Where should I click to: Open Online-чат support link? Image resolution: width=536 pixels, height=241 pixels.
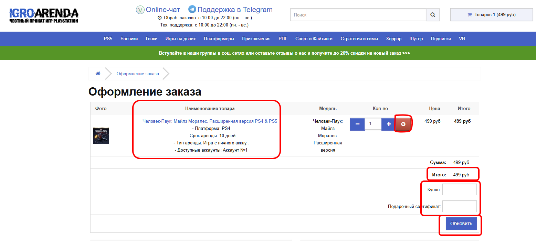[x=158, y=10]
